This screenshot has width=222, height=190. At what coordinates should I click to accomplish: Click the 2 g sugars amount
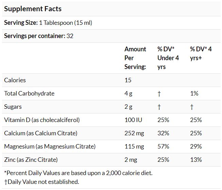pyautogui.click(x=128, y=107)
